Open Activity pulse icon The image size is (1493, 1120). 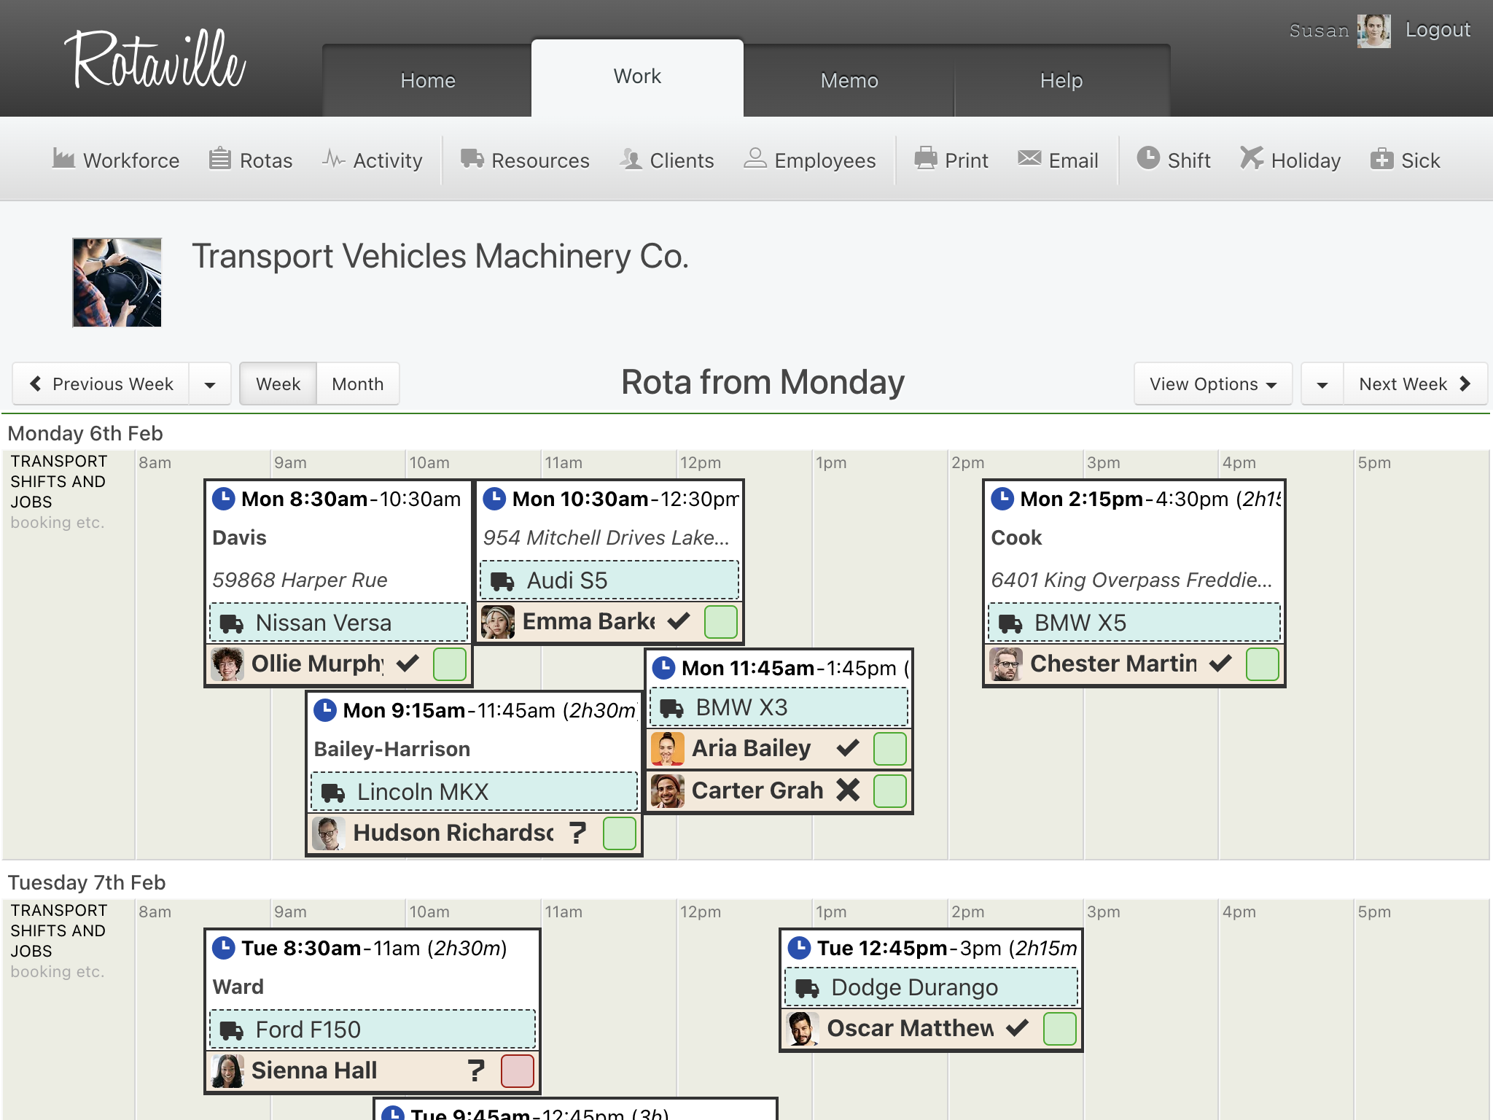(333, 158)
